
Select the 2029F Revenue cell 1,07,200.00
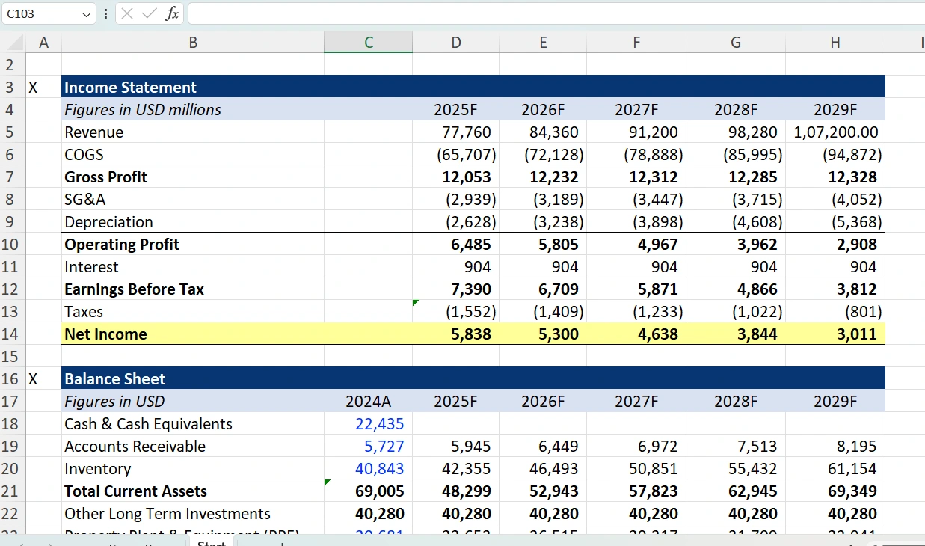(x=835, y=132)
